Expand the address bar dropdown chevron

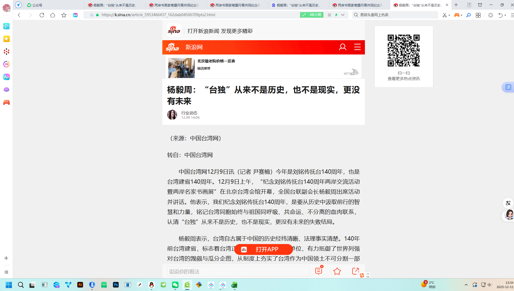(343, 15)
